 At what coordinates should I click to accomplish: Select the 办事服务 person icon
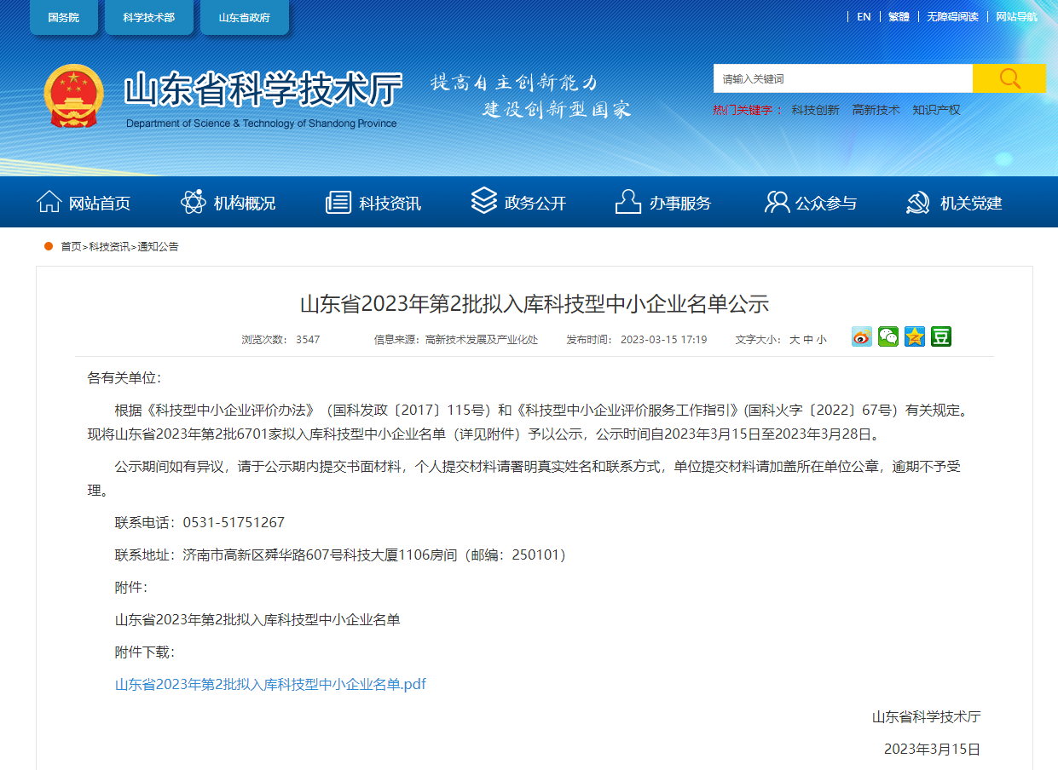[x=628, y=202]
